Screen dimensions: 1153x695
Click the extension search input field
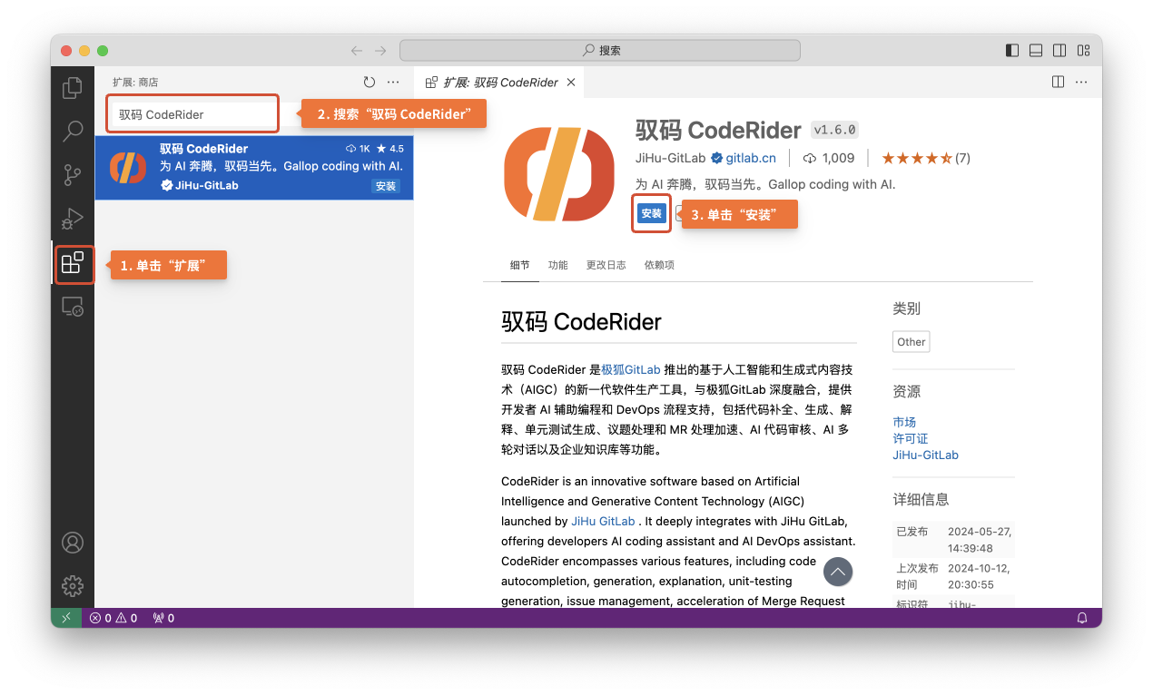192,115
